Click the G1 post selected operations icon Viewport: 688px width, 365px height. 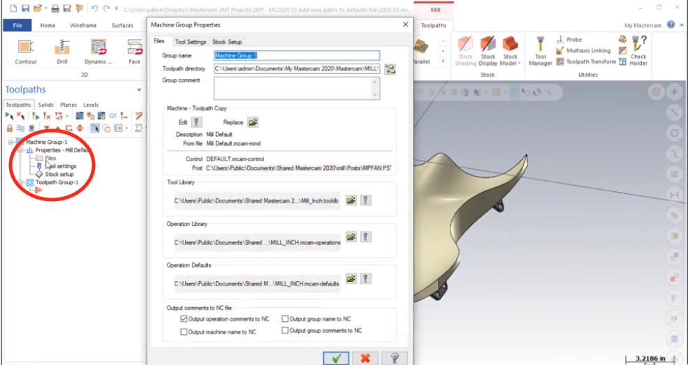112,116
